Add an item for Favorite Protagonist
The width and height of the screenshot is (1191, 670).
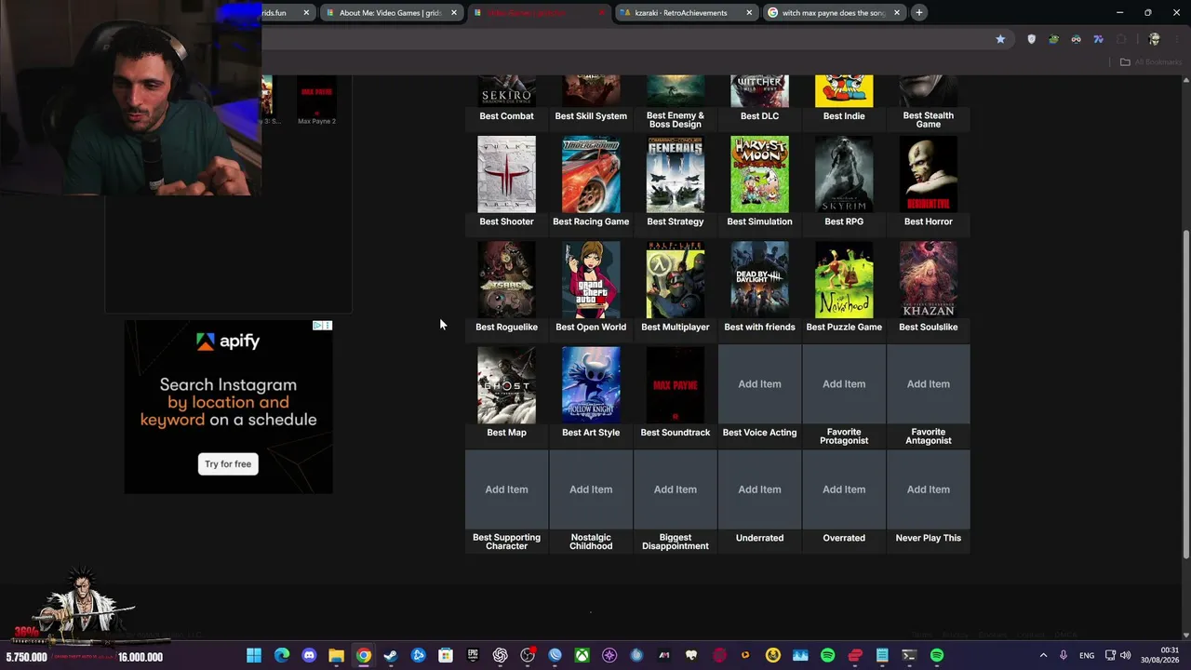tap(844, 384)
